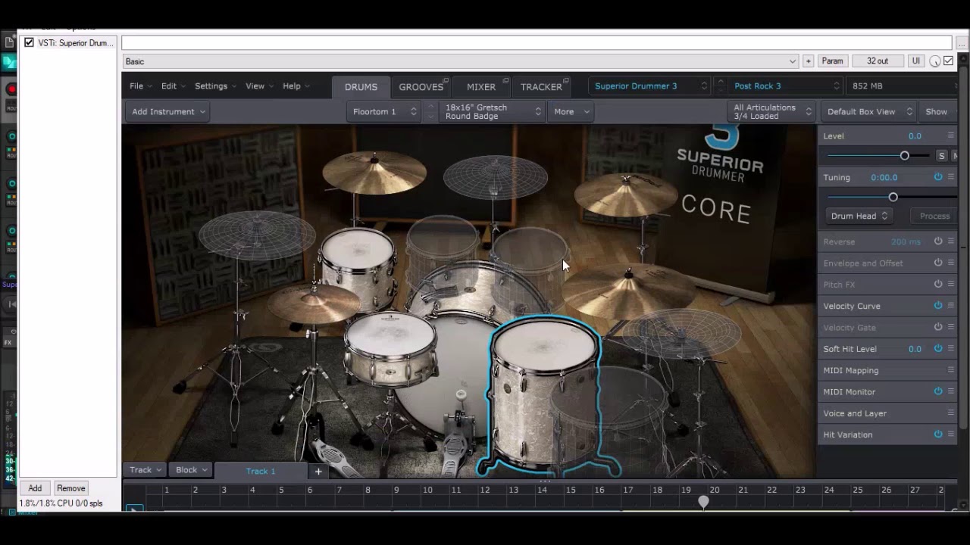Click the UI button
Viewport: 970px width, 545px height.
tap(916, 61)
